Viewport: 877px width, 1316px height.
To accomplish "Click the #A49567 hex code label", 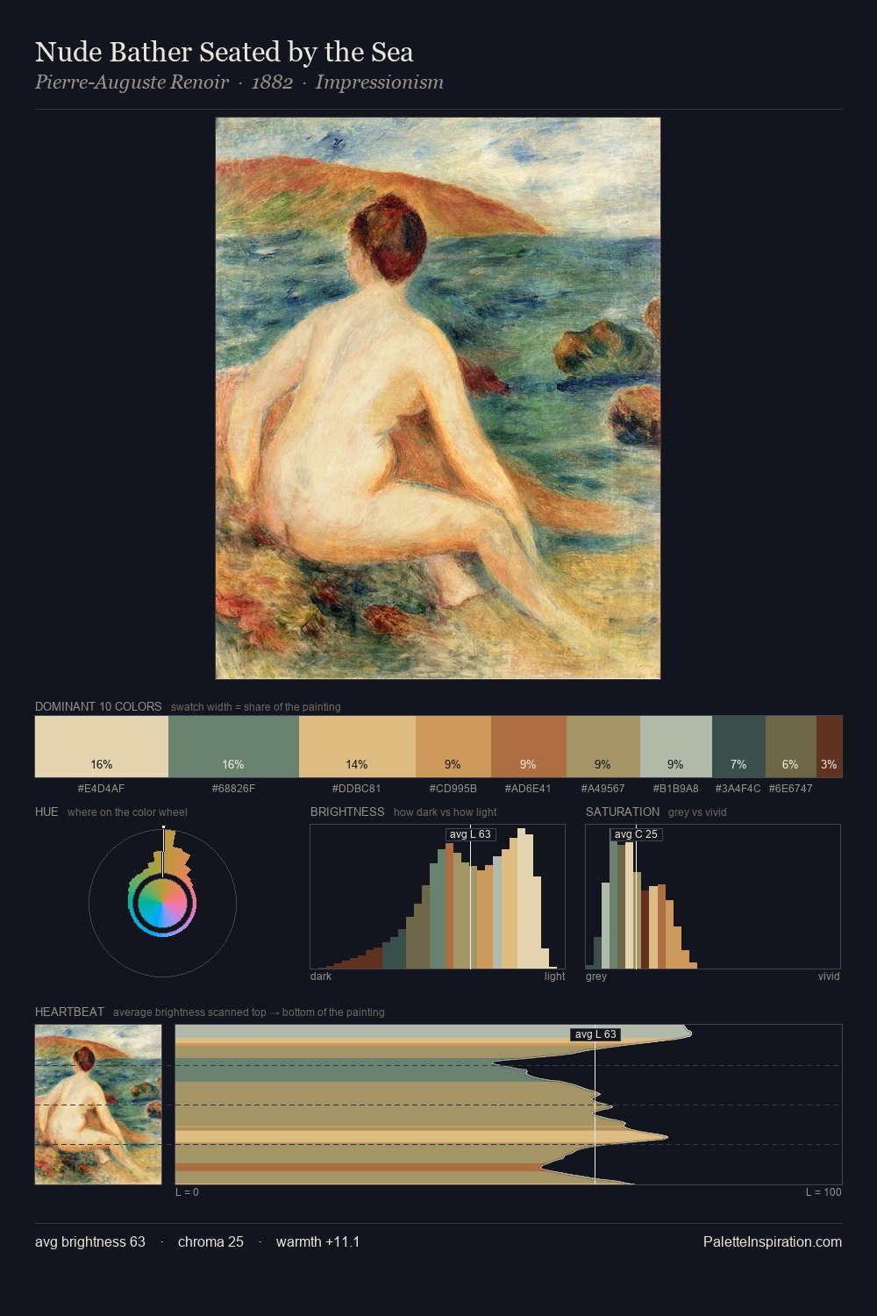I will 603,789.
